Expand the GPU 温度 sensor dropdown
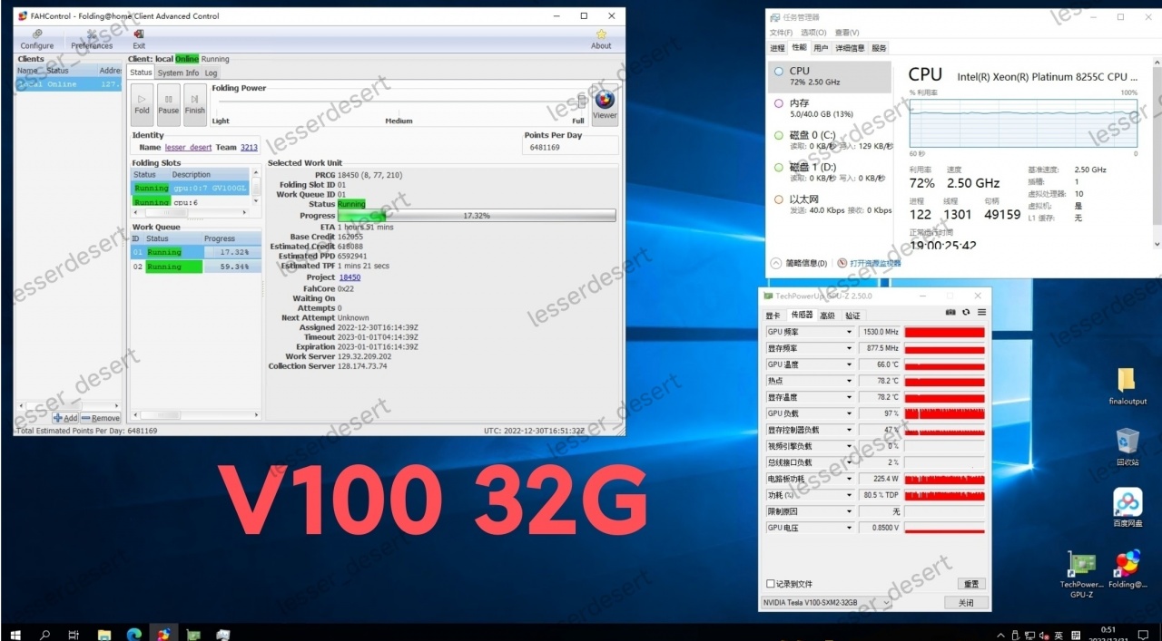The image size is (1162, 641). (x=850, y=364)
